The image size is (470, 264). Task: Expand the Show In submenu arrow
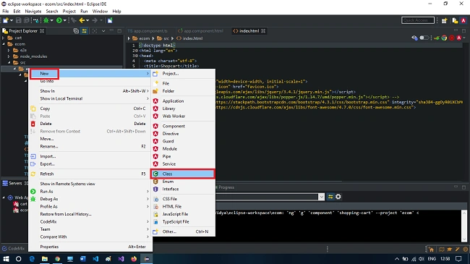pyautogui.click(x=148, y=91)
